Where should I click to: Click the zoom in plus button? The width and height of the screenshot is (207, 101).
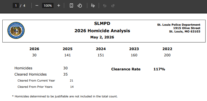coord(59,5)
